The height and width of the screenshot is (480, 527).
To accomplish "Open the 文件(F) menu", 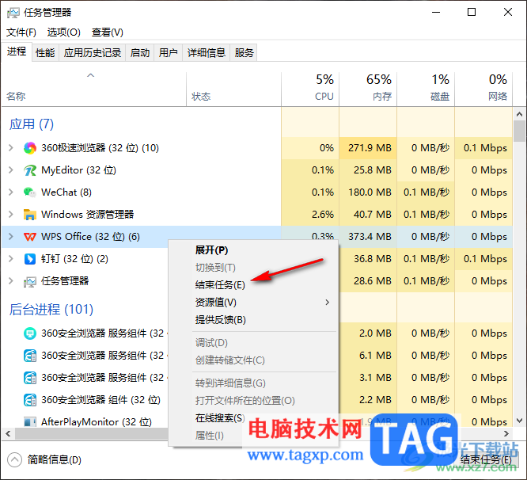I will tap(21, 32).
